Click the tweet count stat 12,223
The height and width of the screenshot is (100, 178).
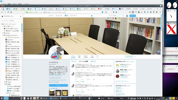[73, 57]
